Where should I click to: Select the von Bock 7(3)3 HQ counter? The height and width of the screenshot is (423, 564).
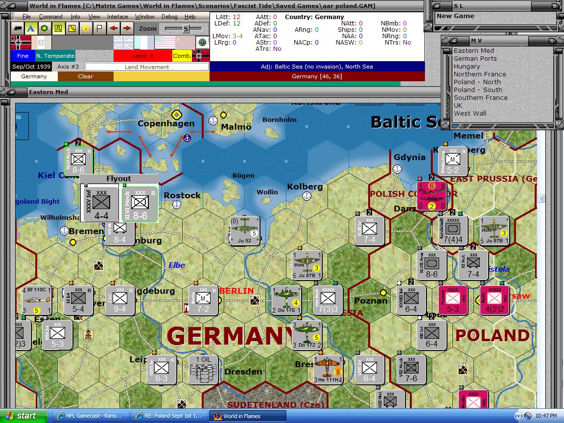pyautogui.click(x=328, y=301)
